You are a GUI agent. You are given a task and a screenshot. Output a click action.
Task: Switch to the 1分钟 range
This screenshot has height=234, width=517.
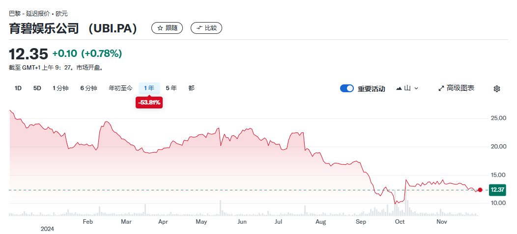[60, 88]
